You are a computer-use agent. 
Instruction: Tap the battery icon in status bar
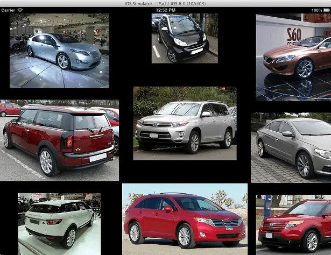[x=325, y=10]
